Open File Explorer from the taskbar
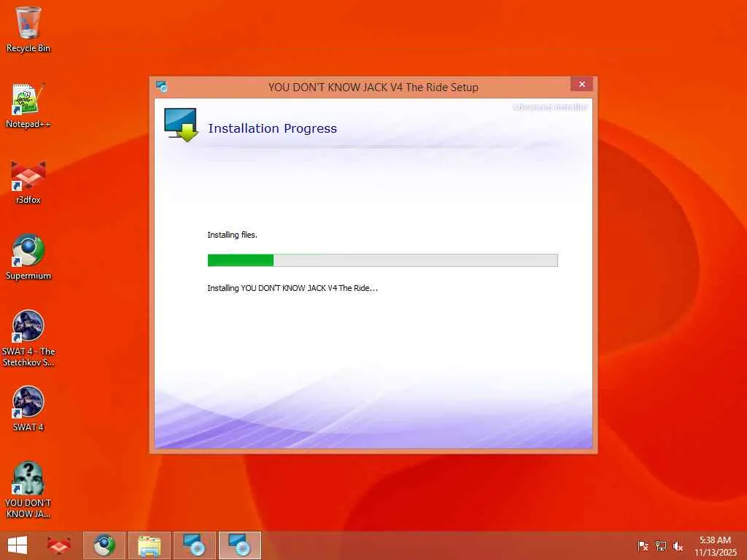The width and height of the screenshot is (747, 560). click(149, 545)
